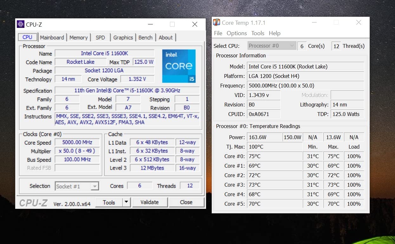
Task: Click the L1 Inst. value 6 x 32 KBytes
Action: [x=152, y=151]
